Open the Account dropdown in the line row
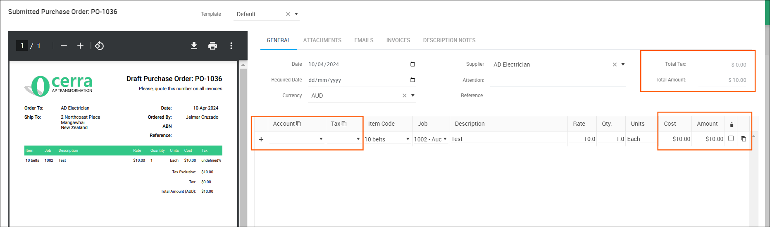This screenshot has height=227, width=770. pyautogui.click(x=321, y=139)
